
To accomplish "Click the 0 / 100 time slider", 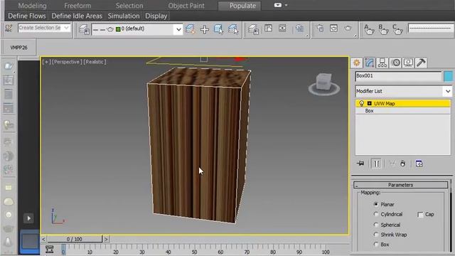I will pyautogui.click(x=75, y=239).
